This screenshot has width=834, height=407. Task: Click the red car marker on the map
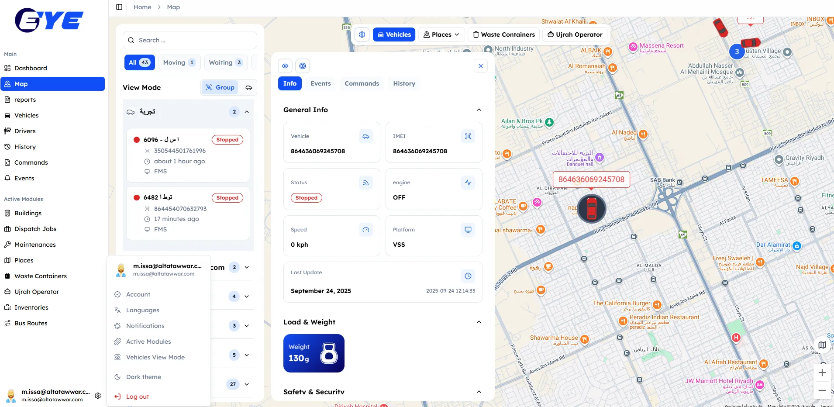coord(592,208)
